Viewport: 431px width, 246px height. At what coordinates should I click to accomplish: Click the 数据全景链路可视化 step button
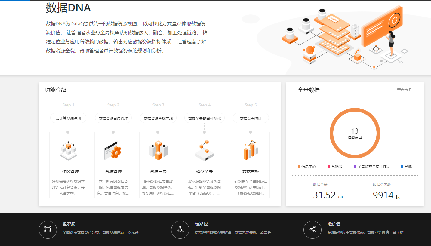(x=204, y=118)
